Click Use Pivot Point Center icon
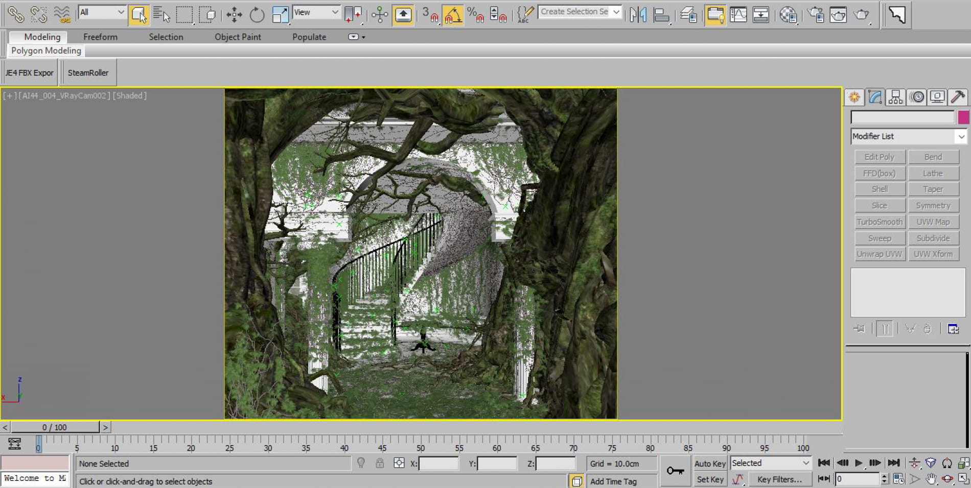971x488 pixels. coord(353,14)
